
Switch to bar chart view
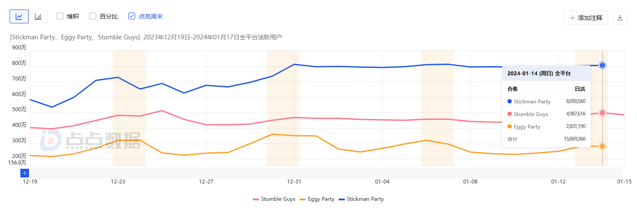point(38,16)
